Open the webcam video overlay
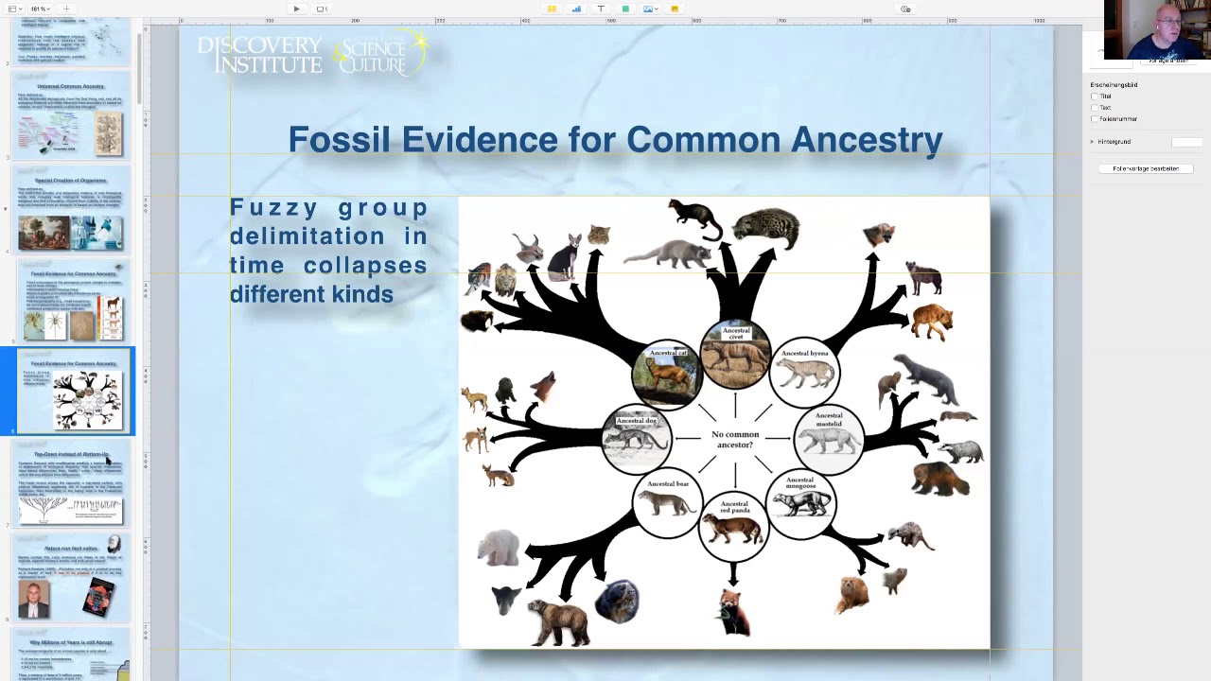The width and height of the screenshot is (1211, 681). pos(1157,30)
